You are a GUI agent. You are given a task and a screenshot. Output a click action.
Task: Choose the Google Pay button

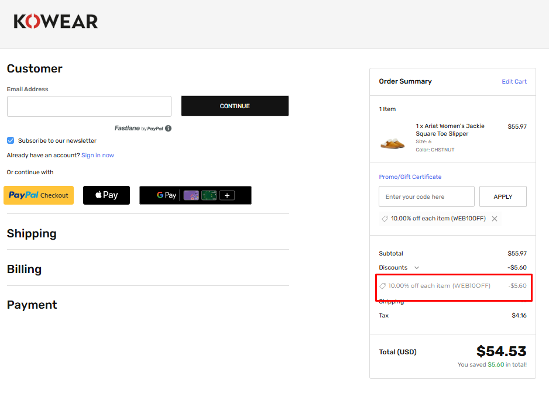point(195,195)
